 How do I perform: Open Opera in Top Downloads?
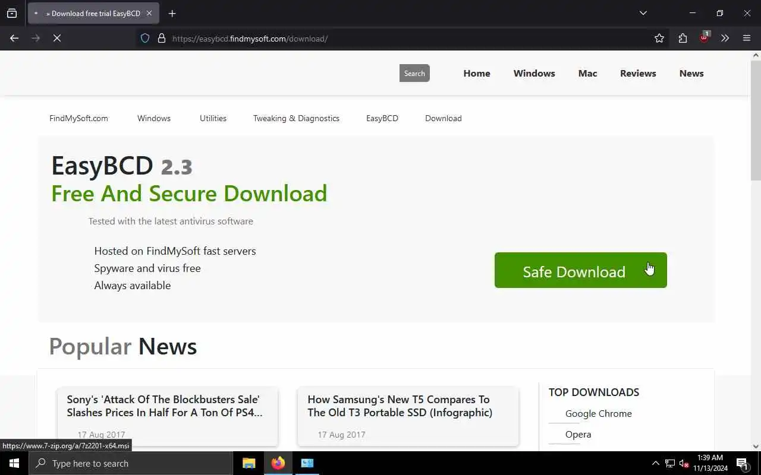[x=578, y=434]
